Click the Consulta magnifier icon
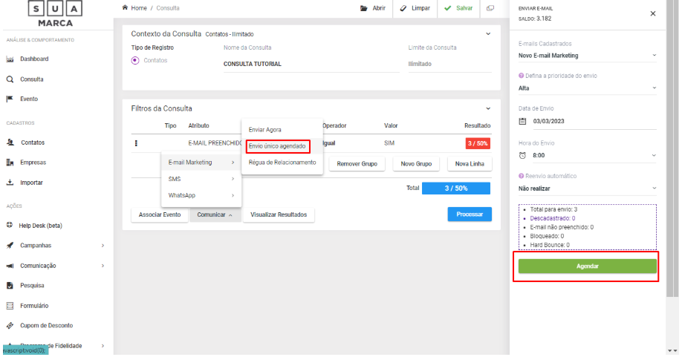The width and height of the screenshot is (682, 357). (x=10, y=79)
